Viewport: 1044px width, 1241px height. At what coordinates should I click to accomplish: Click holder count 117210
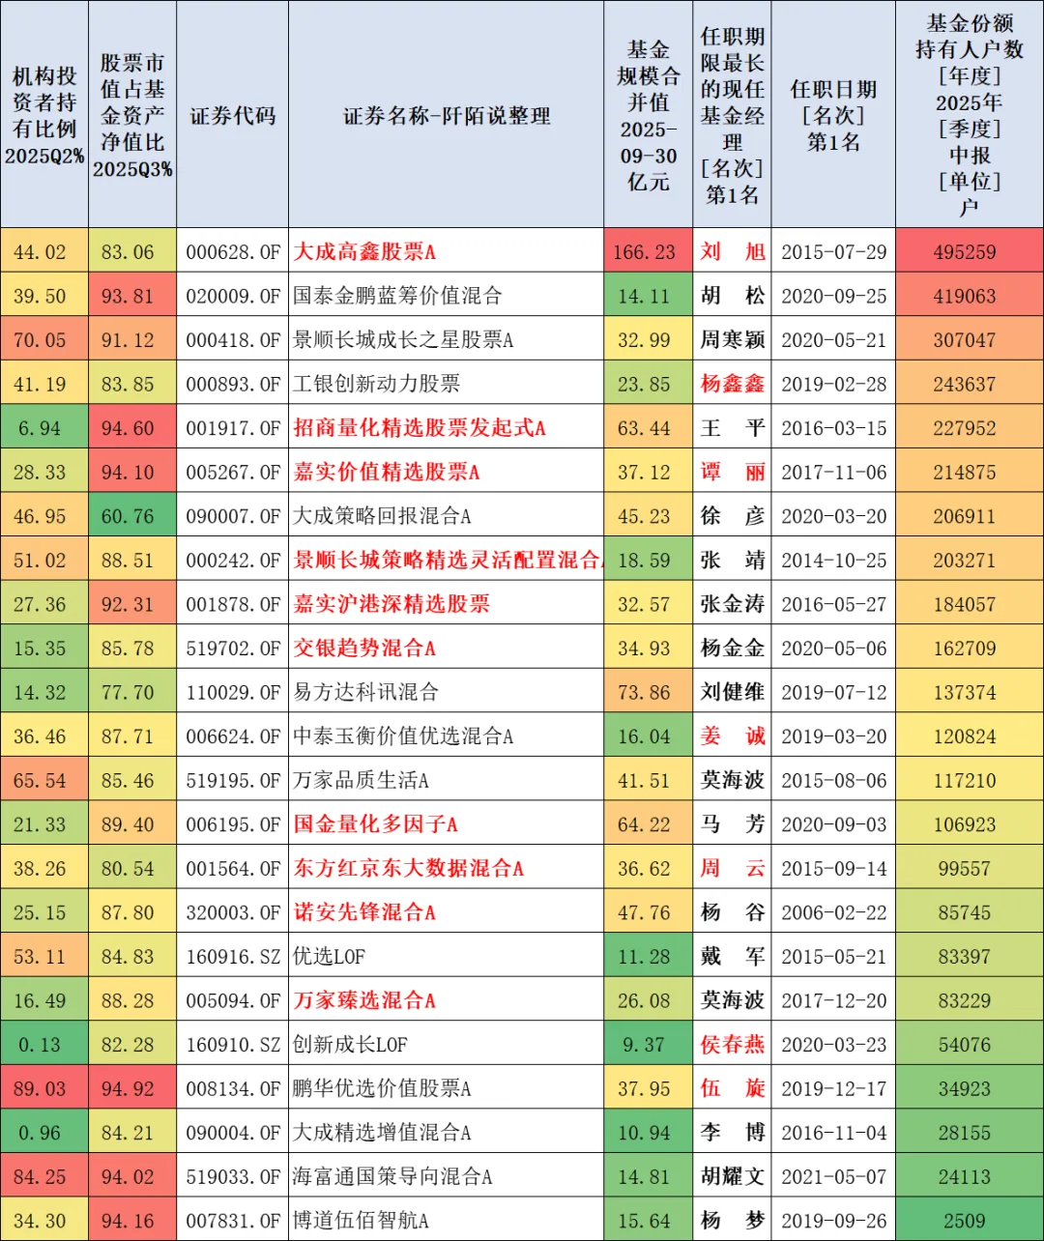click(x=965, y=780)
